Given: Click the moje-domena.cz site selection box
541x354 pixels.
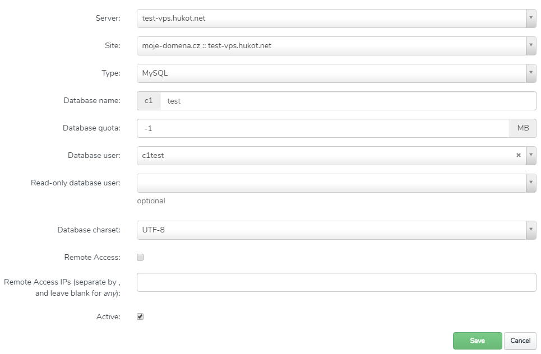Looking at the screenshot, I should click(x=331, y=46).
